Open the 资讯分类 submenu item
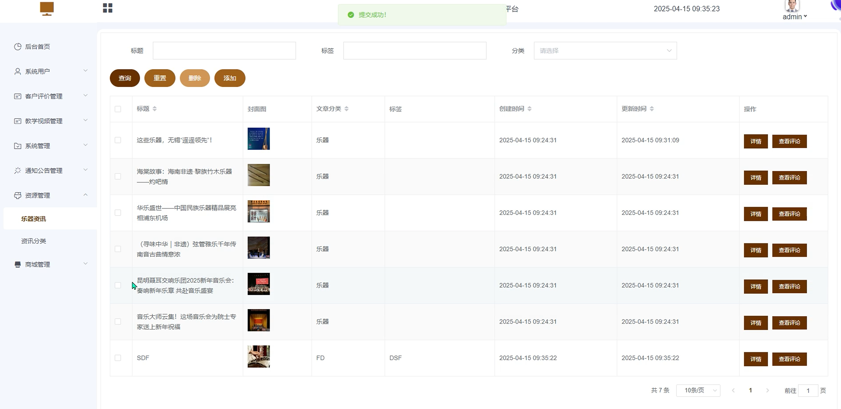Viewport: 841px width, 409px height. click(x=33, y=241)
